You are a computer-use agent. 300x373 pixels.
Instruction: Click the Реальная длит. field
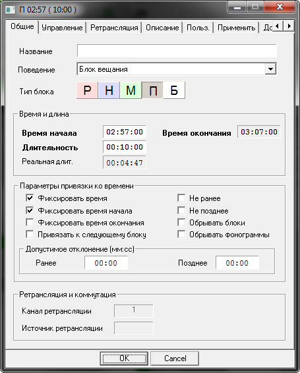[125, 163]
